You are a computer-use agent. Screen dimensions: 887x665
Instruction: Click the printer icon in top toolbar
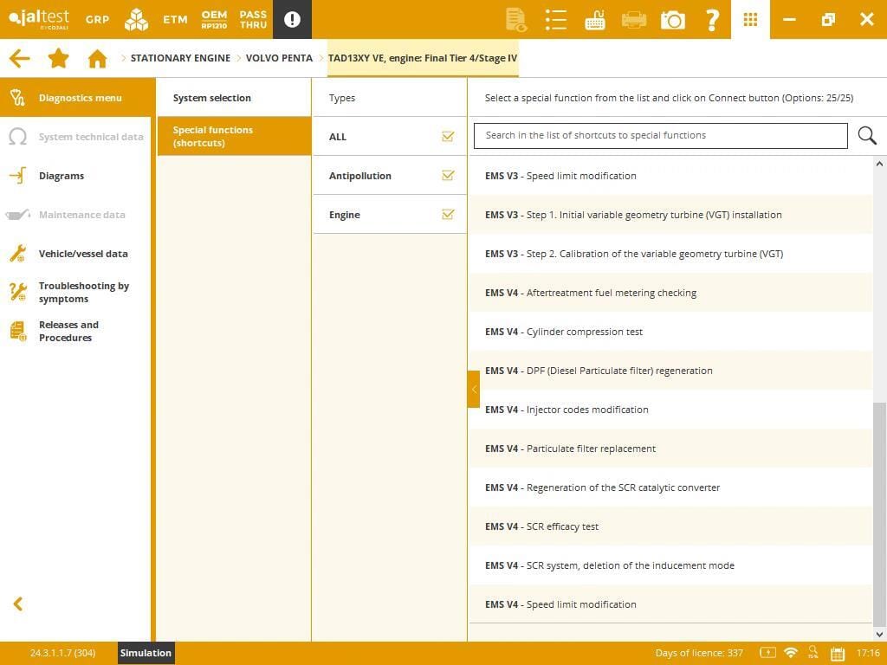(x=634, y=19)
